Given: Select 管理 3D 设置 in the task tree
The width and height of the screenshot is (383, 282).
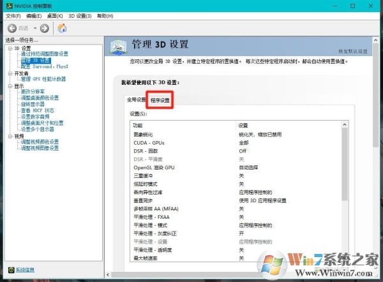Looking at the screenshot, I should pos(36,60).
